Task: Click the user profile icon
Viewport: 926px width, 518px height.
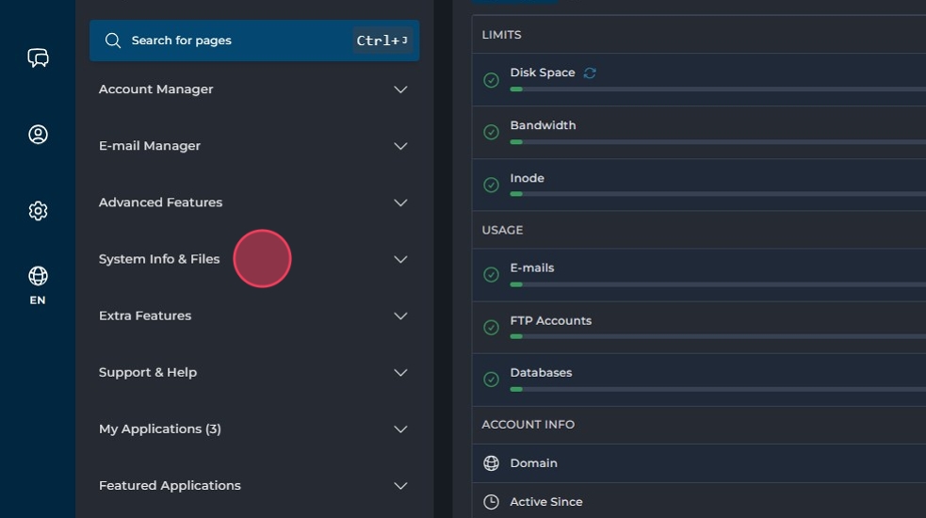Action: 38,135
